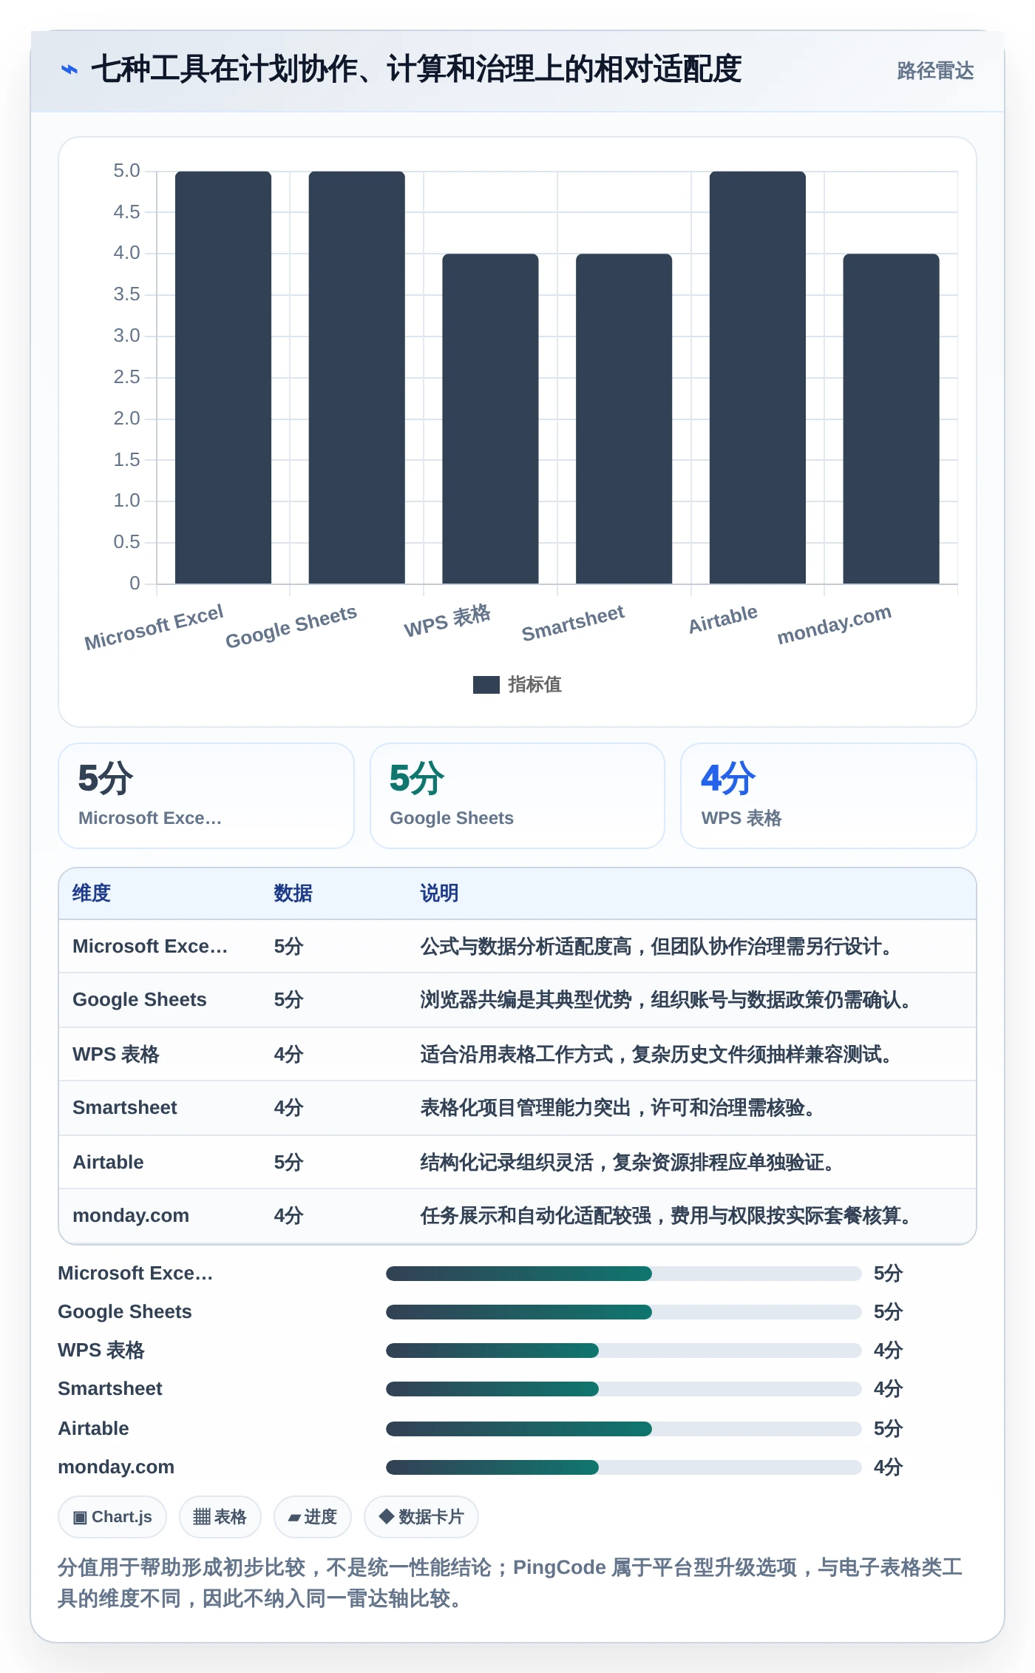Click the 数据 column header

[x=293, y=893]
